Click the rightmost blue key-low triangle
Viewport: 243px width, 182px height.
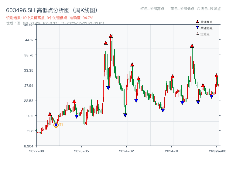coord(211,96)
